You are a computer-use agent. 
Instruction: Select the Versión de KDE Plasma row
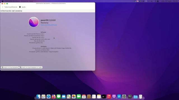point(36,34)
